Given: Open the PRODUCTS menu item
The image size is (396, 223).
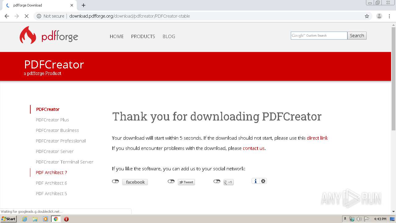Looking at the screenshot, I should (143, 36).
